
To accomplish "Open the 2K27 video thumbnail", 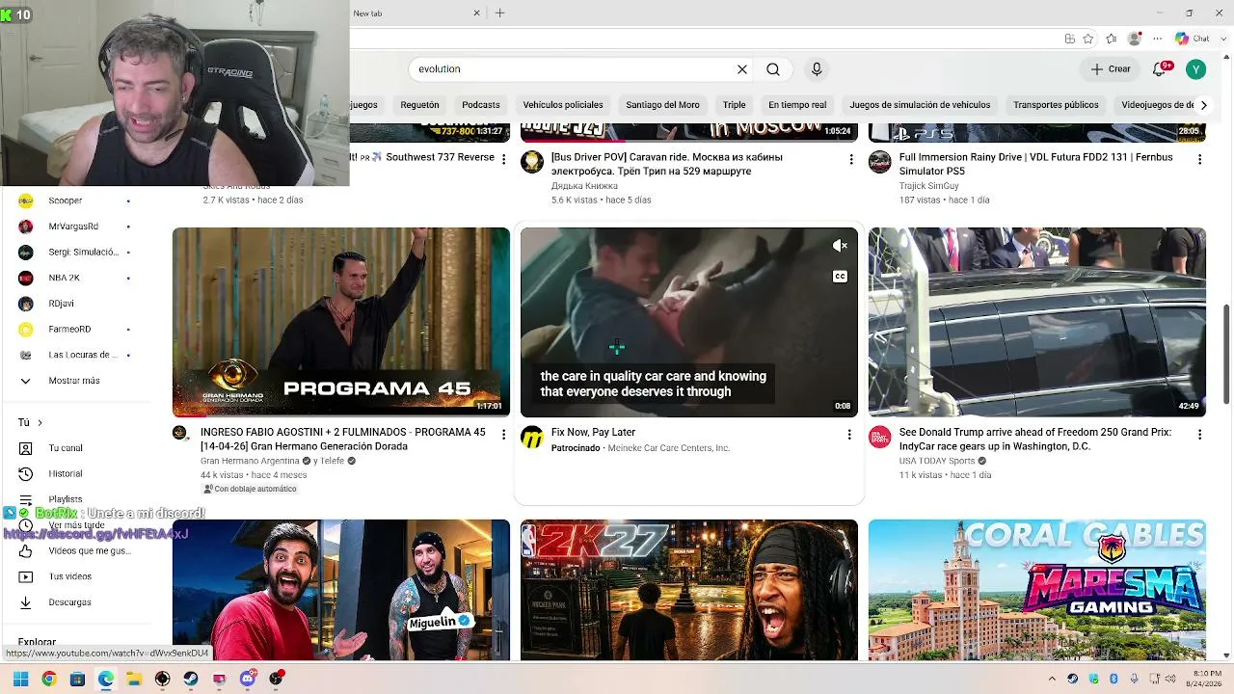I will click(689, 590).
